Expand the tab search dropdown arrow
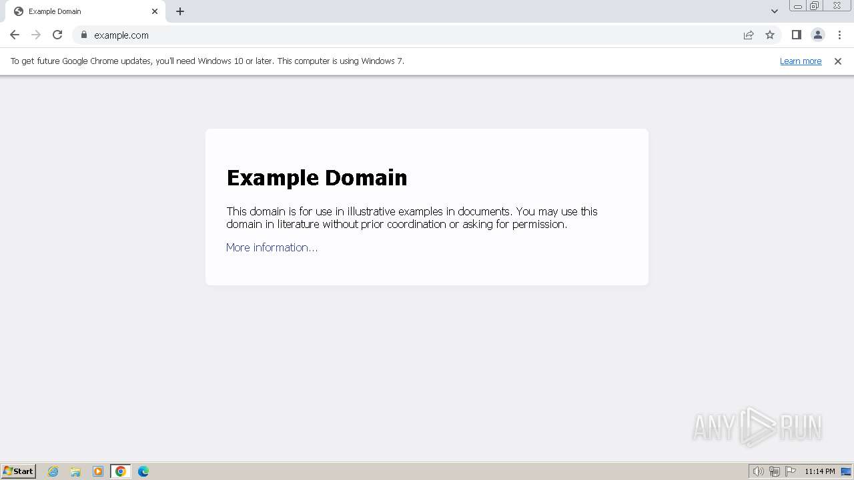Image resolution: width=854 pixels, height=480 pixels. pos(775,11)
